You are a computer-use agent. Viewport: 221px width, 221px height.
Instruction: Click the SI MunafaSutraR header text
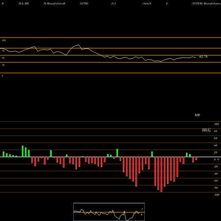[x=54, y=4]
